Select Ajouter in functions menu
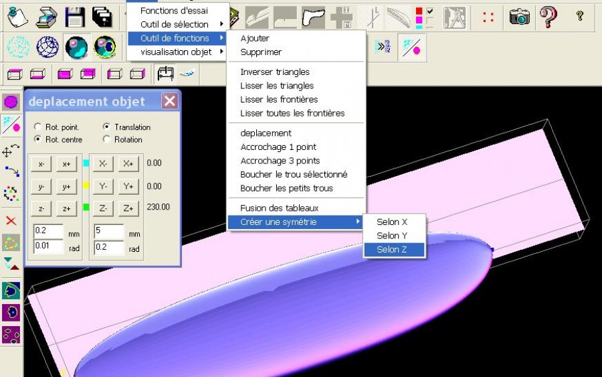The image size is (602, 377). click(255, 38)
